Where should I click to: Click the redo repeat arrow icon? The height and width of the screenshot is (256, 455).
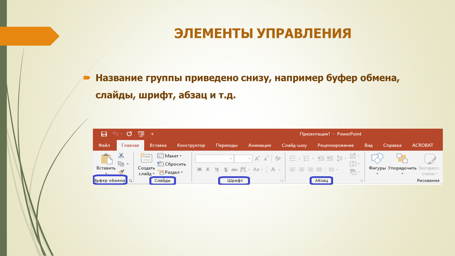129,134
